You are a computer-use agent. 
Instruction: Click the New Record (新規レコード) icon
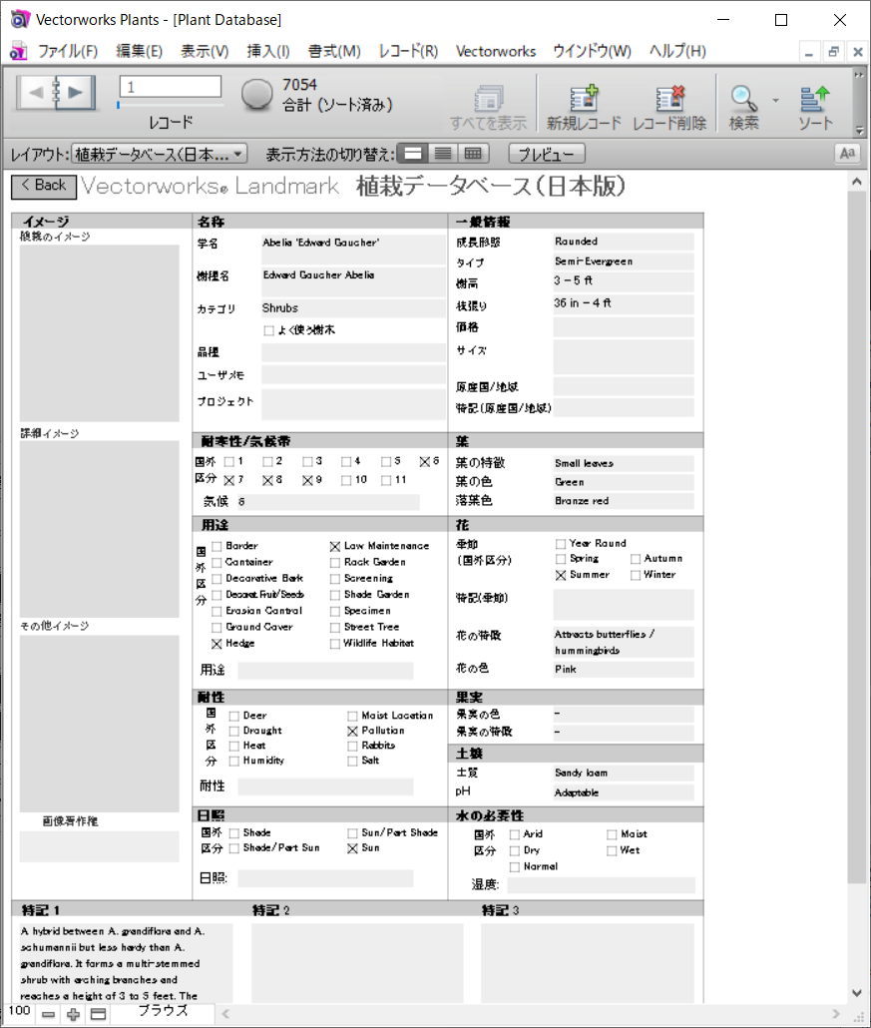click(x=584, y=99)
